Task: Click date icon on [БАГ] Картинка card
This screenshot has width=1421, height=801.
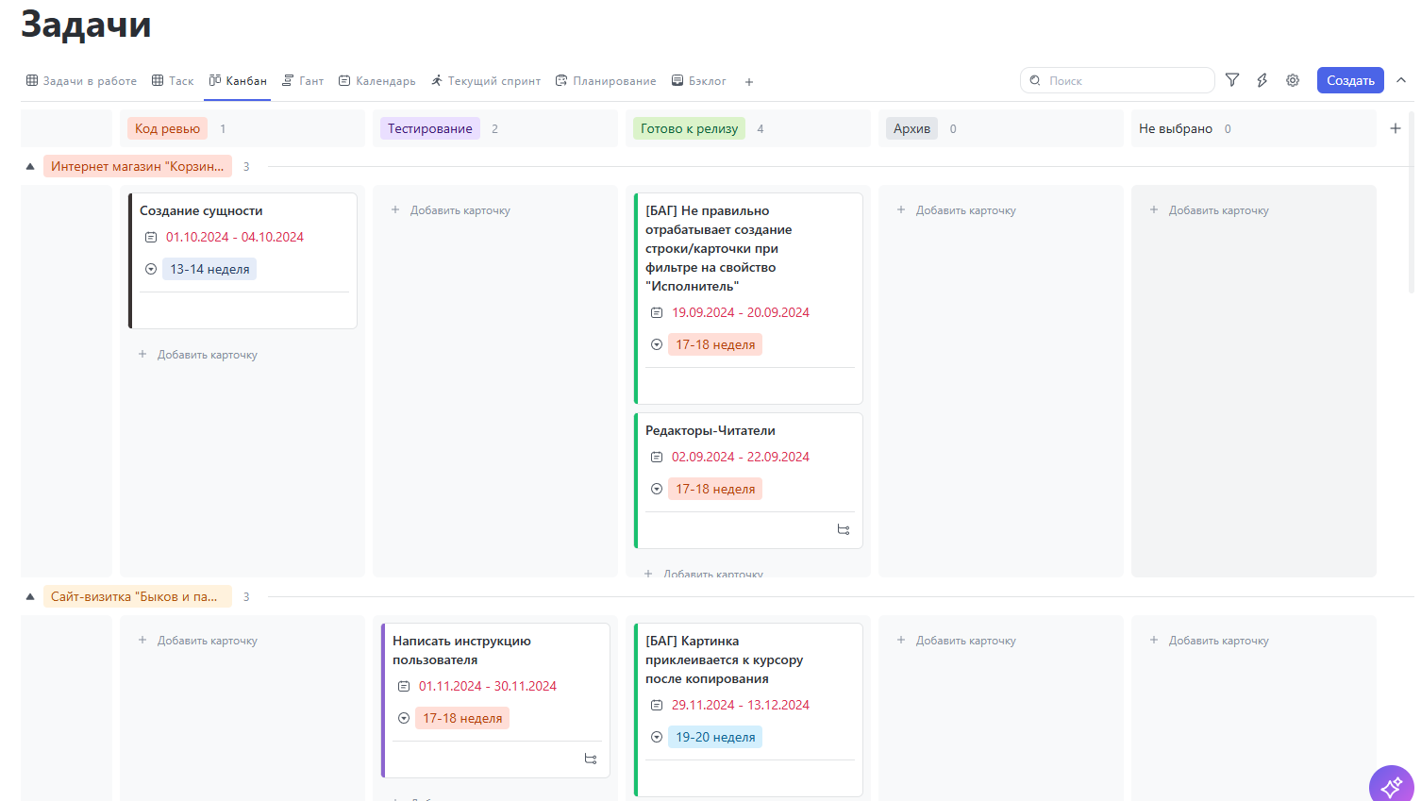Action: click(656, 705)
